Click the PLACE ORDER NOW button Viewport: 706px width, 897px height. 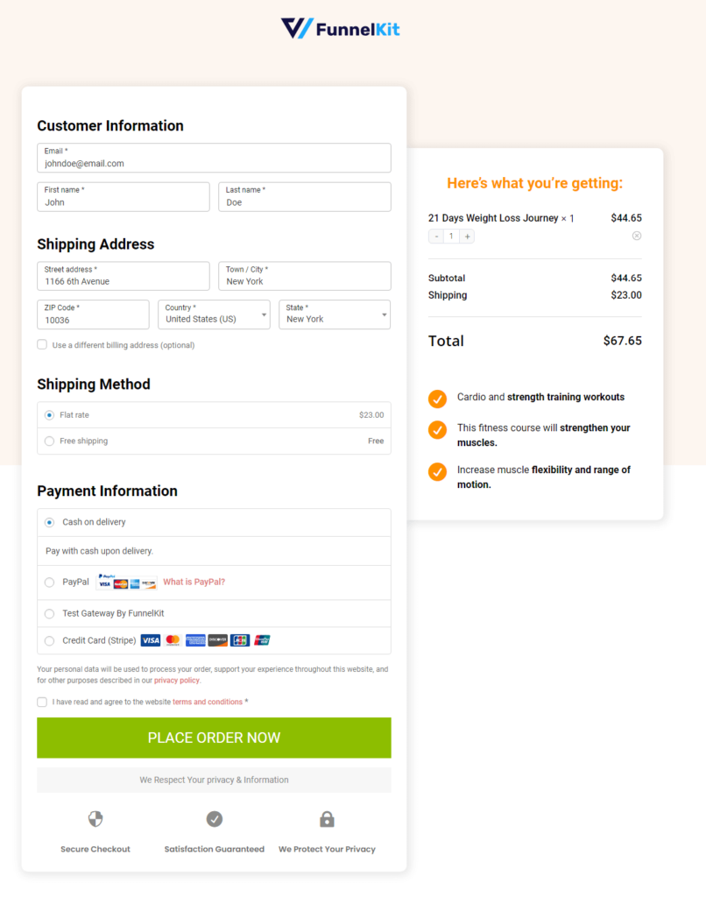[214, 738]
